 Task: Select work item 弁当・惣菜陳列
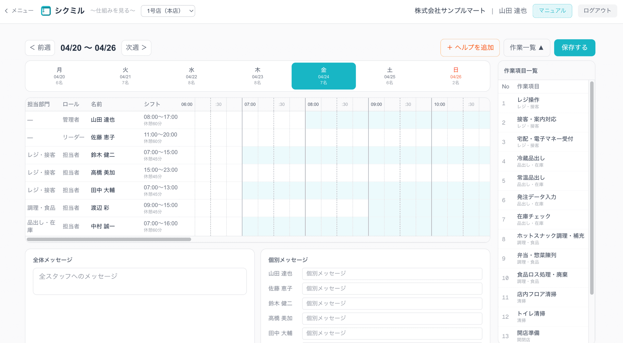coord(544,258)
